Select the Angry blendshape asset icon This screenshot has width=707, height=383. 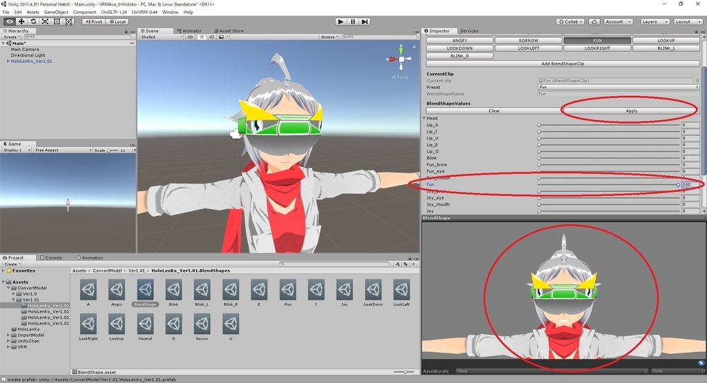[x=117, y=290]
